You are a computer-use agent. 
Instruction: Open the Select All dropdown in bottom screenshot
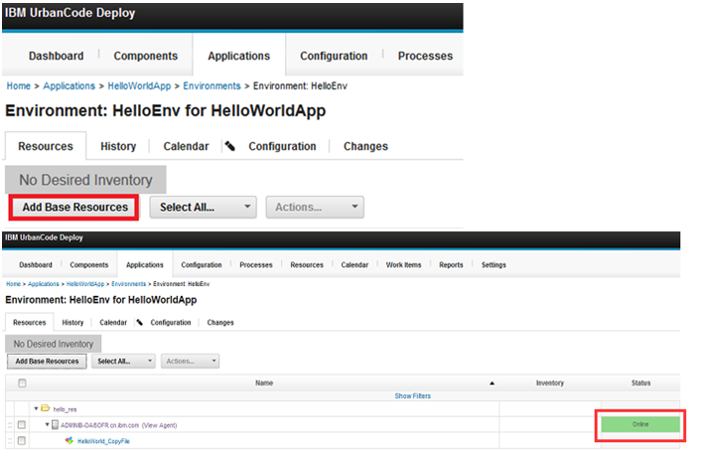tap(123, 362)
